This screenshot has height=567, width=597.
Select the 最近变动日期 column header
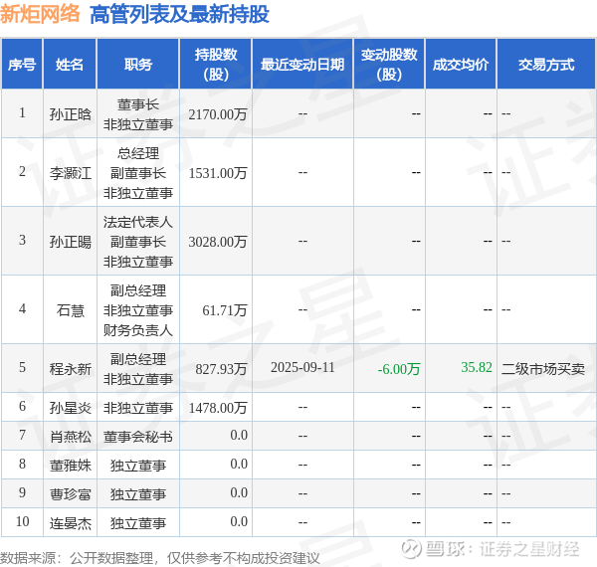(x=302, y=64)
